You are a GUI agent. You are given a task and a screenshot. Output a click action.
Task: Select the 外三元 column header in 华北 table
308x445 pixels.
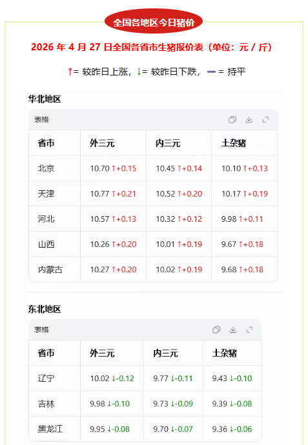[x=102, y=143]
